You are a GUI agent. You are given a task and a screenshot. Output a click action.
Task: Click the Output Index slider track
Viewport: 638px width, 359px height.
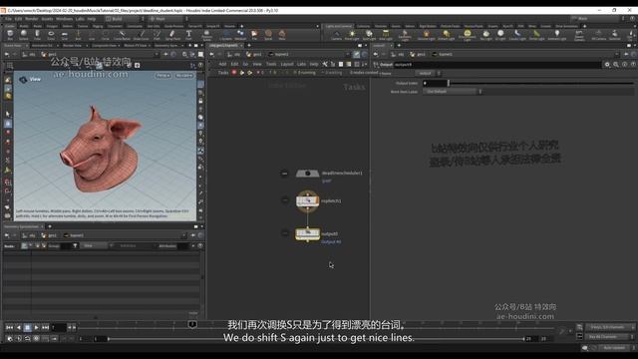pyautogui.click(x=541, y=83)
